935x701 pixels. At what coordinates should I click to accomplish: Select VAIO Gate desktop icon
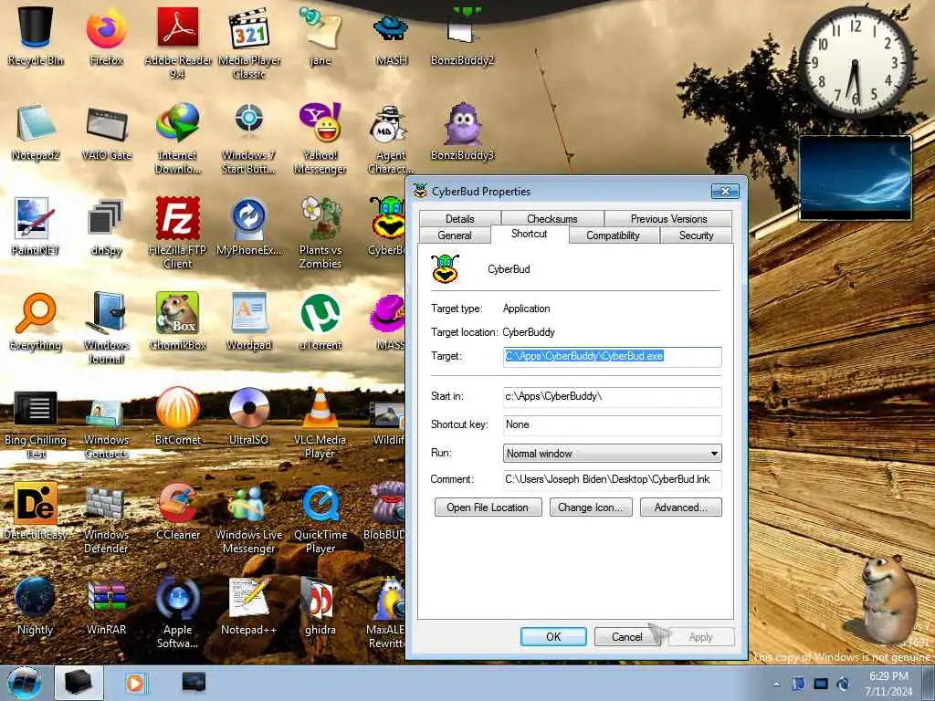[x=106, y=131]
